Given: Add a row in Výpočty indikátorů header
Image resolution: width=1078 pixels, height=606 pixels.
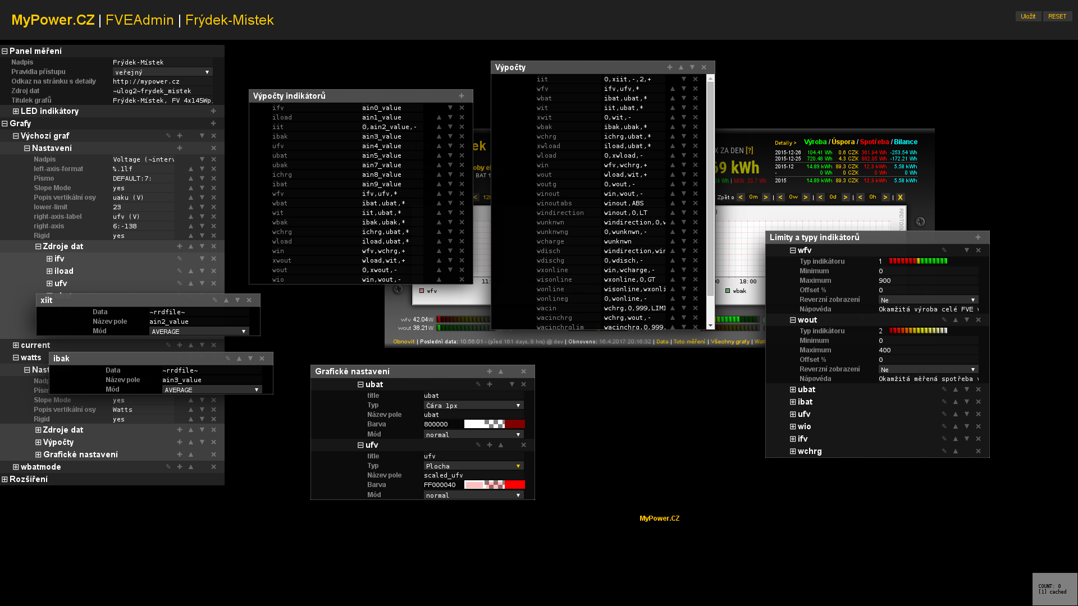Looking at the screenshot, I should click(462, 96).
